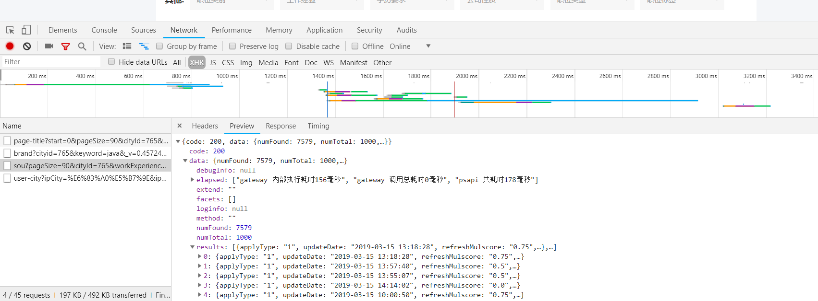Switch to large request rows view icon
The height and width of the screenshot is (301, 818).
[x=127, y=46]
